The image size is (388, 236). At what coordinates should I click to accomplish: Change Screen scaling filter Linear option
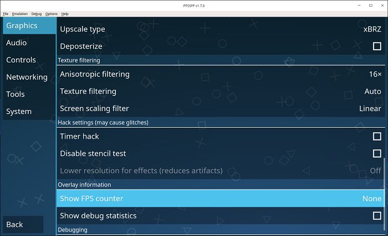click(221, 108)
